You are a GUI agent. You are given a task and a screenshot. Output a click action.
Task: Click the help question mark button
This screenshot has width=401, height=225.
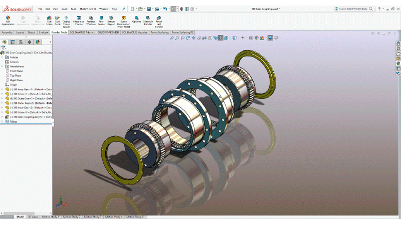point(379,9)
